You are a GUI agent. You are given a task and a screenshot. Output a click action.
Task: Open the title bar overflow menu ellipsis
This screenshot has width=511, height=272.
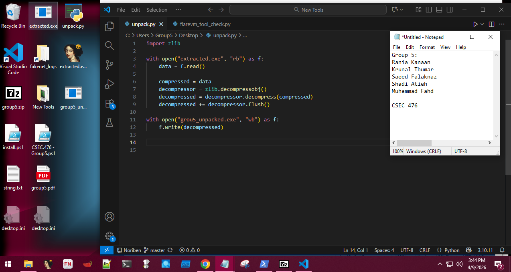click(178, 10)
